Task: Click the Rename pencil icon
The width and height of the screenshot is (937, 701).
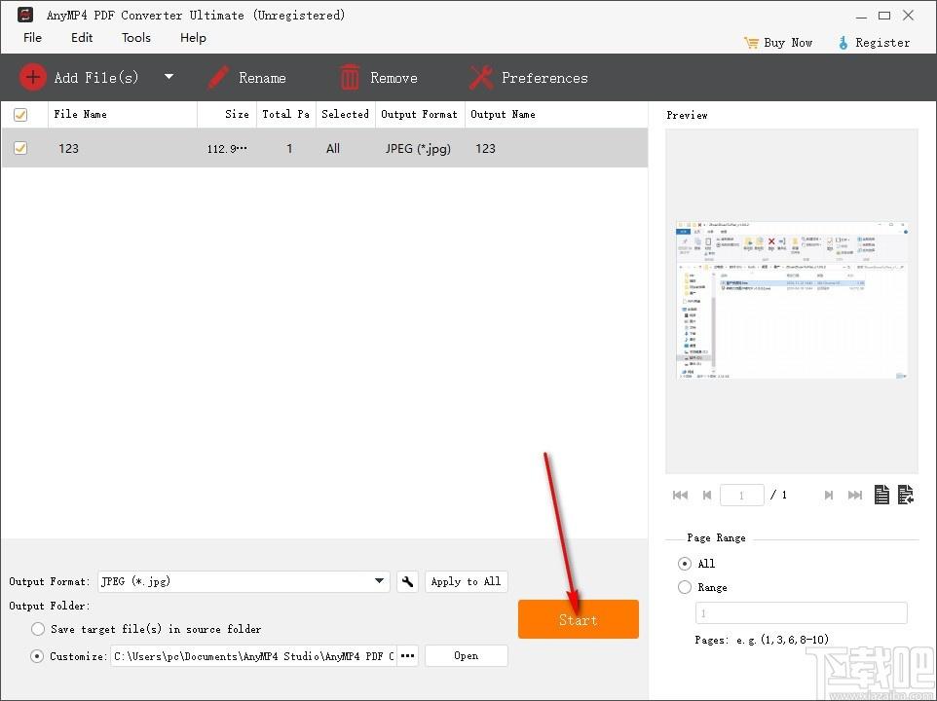Action: pos(217,78)
